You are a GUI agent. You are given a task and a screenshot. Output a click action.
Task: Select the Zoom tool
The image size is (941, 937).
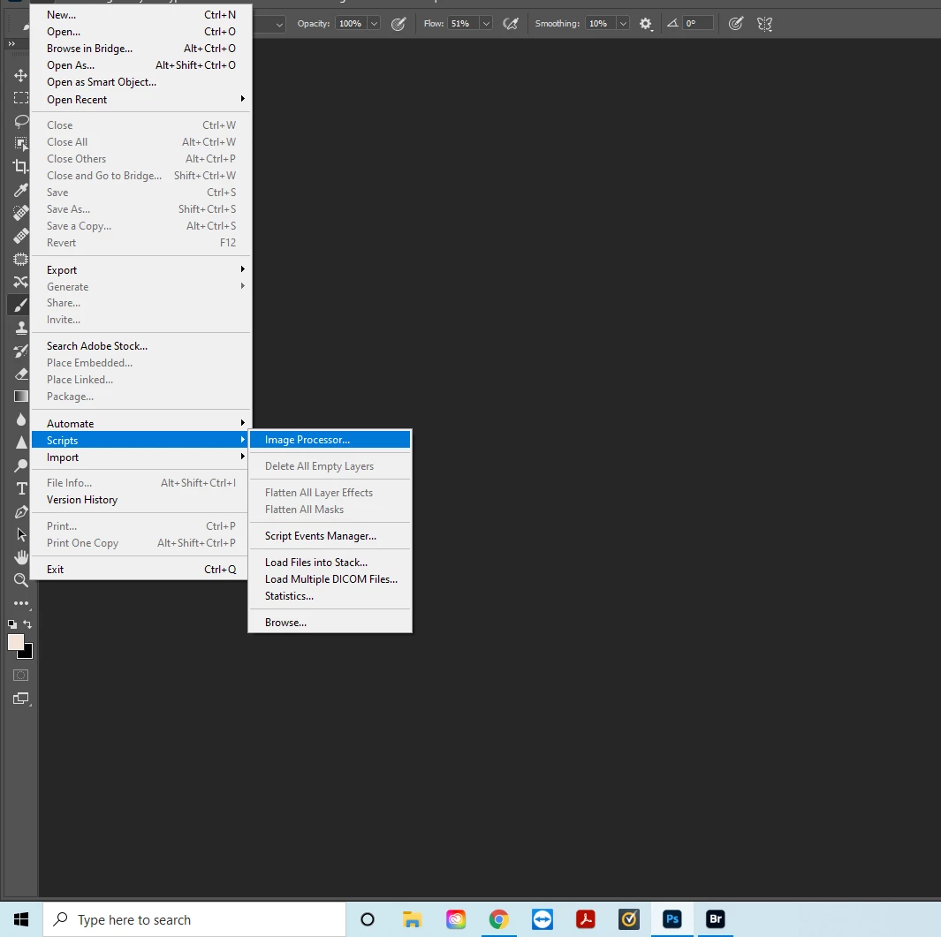pyautogui.click(x=20, y=580)
